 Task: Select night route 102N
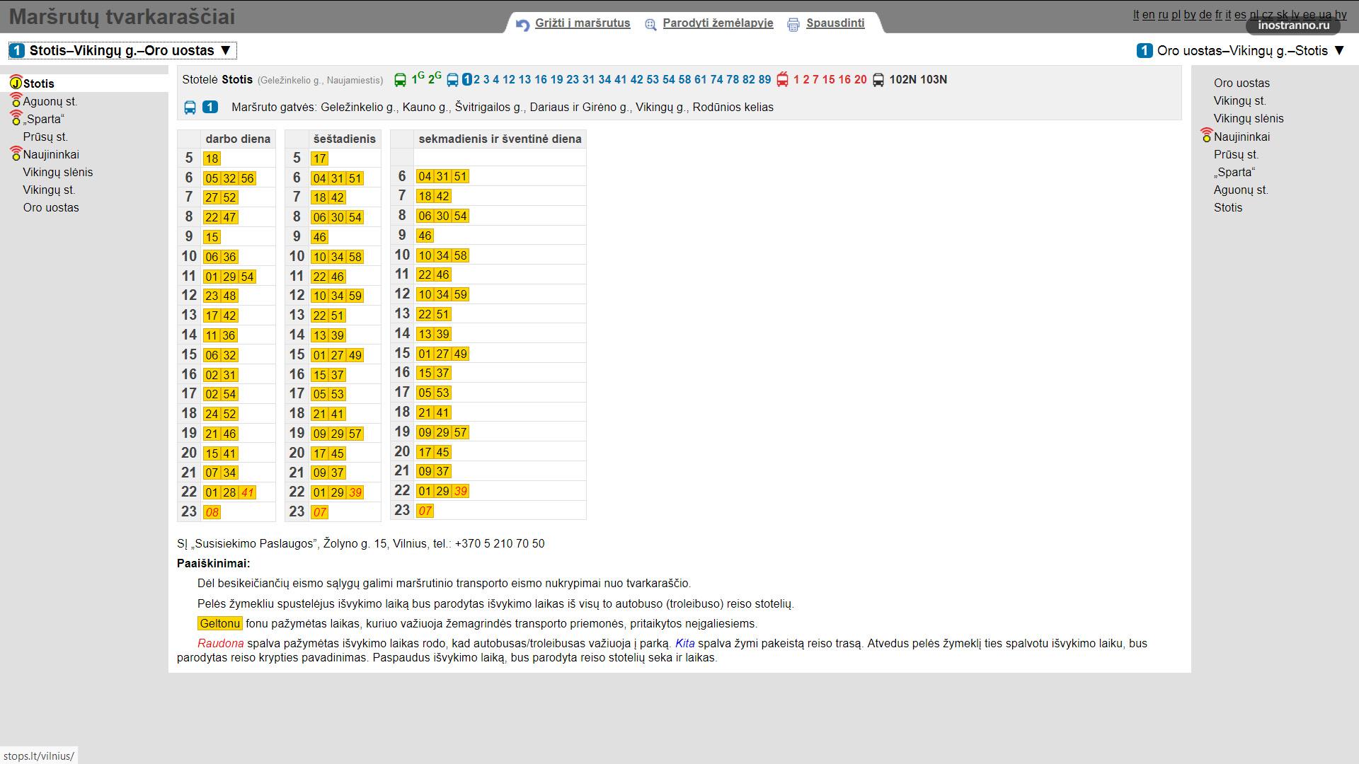point(902,80)
